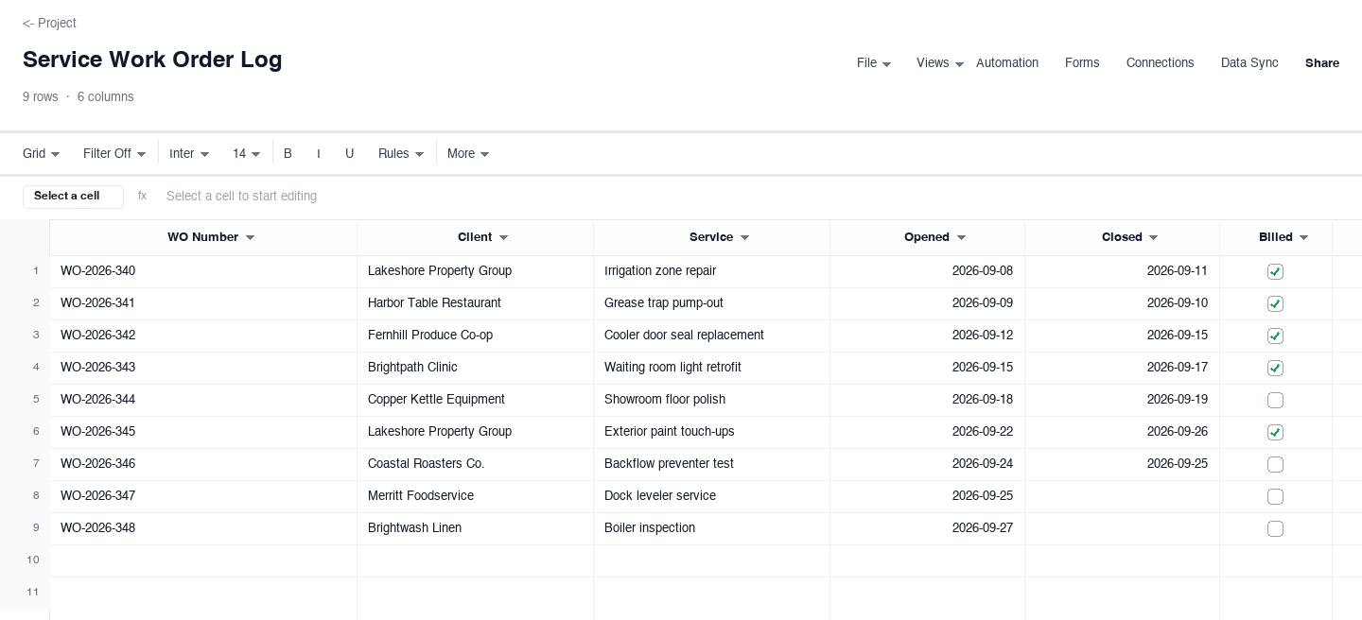Uncheck Billed for Harbor Table Restaurant row
The height and width of the screenshot is (620, 1362).
click(x=1275, y=303)
